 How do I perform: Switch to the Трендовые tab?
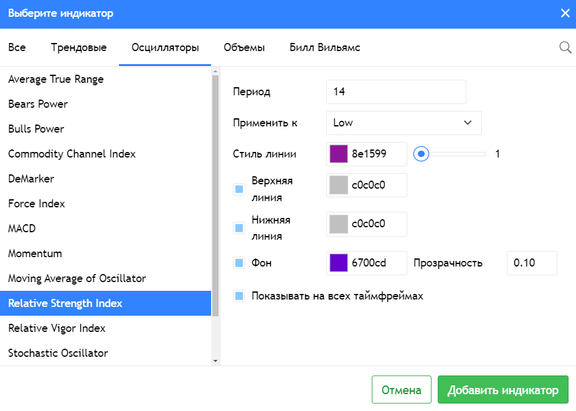click(78, 47)
